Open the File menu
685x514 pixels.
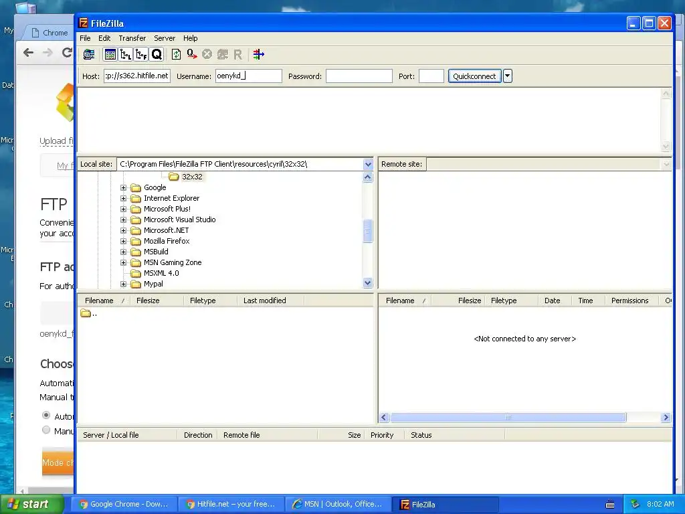(x=85, y=38)
